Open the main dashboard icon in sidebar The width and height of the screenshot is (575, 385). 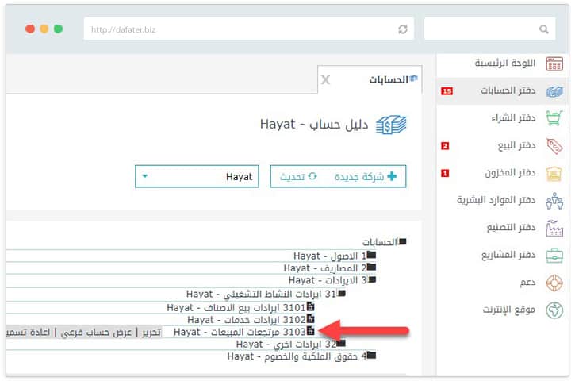pyautogui.click(x=554, y=64)
